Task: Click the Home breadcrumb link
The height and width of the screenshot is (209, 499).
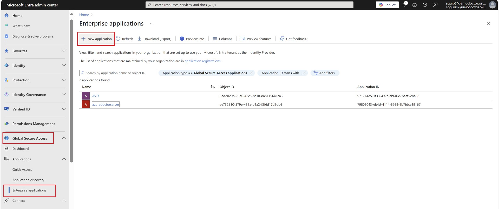Action: [x=84, y=15]
